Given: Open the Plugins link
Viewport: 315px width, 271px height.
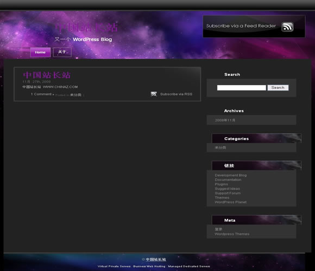Looking at the screenshot, I should pyautogui.click(x=222, y=184).
